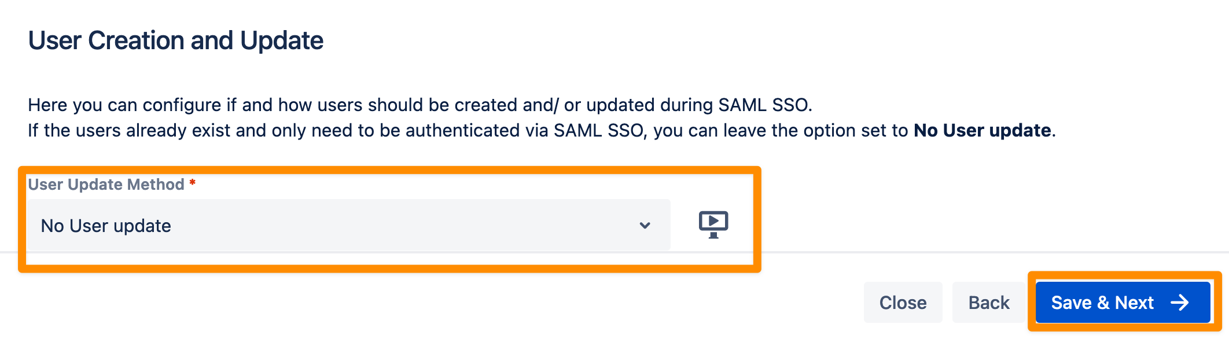
Task: Focus the User Update Method select field
Action: 349,226
